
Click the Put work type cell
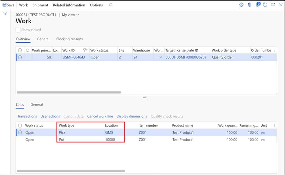coord(62,140)
